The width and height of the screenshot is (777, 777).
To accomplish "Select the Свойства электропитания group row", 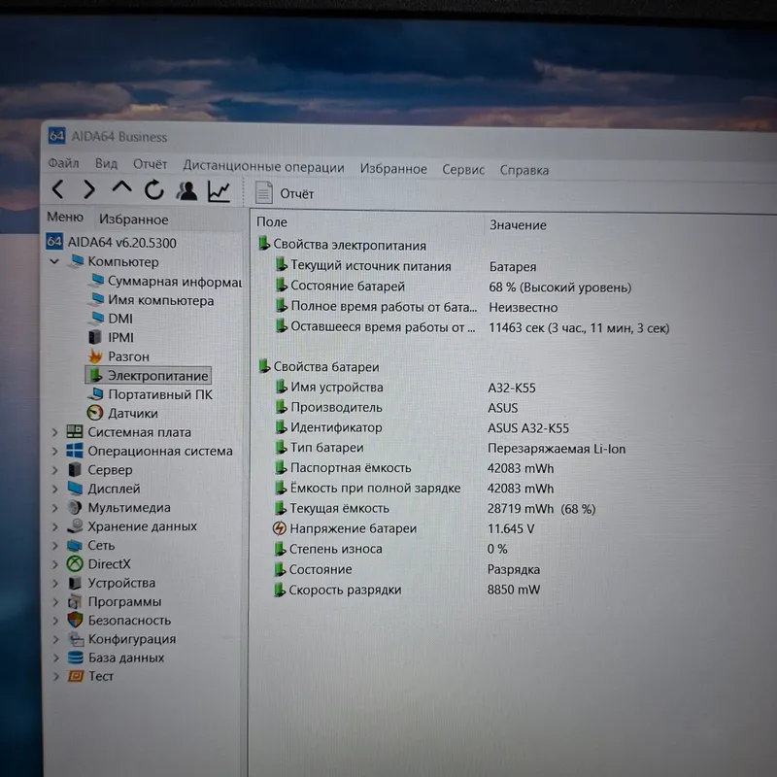I will (342, 245).
